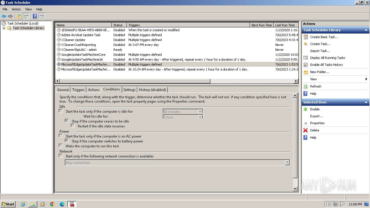Toggle the Show/Hide Action Pane icon

click(42, 16)
